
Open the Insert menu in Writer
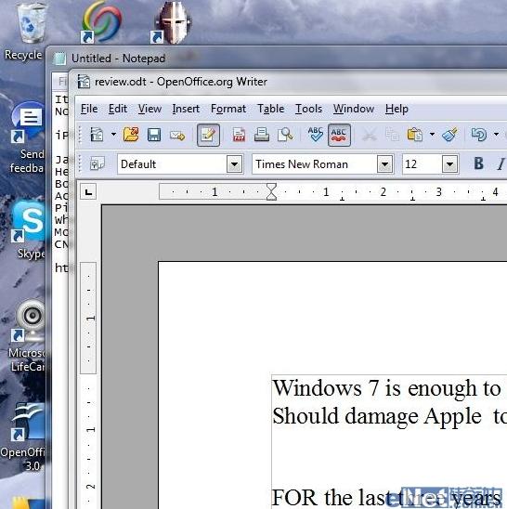click(186, 109)
